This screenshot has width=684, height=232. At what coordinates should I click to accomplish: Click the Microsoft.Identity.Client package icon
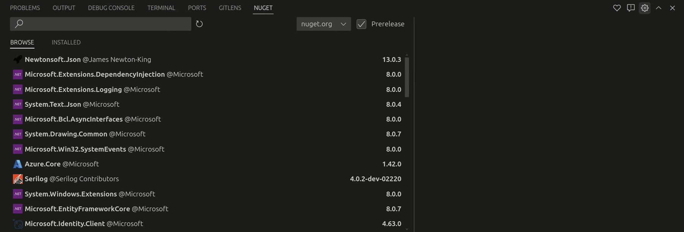coord(17,224)
